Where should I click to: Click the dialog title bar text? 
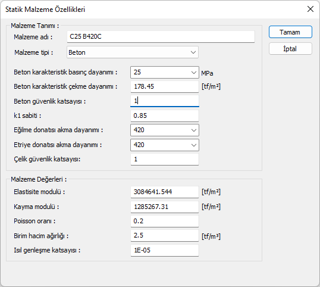(45, 10)
